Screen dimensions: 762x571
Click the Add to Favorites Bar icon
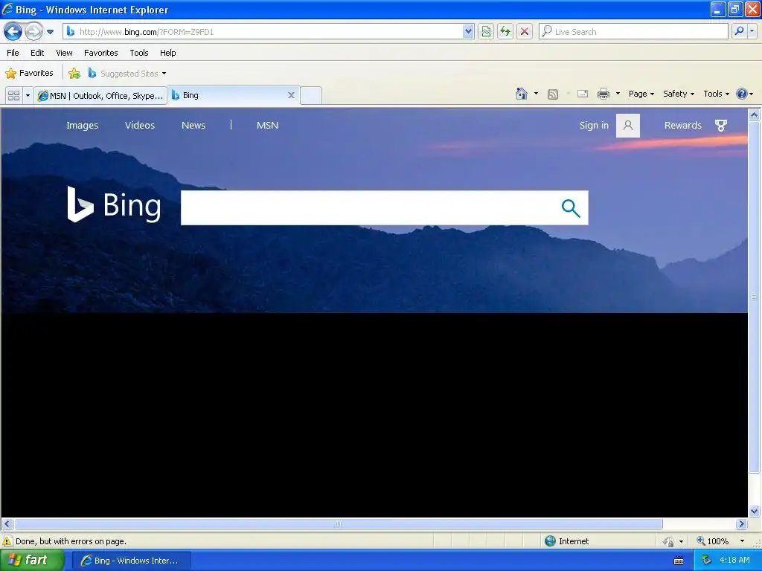pyautogui.click(x=74, y=74)
